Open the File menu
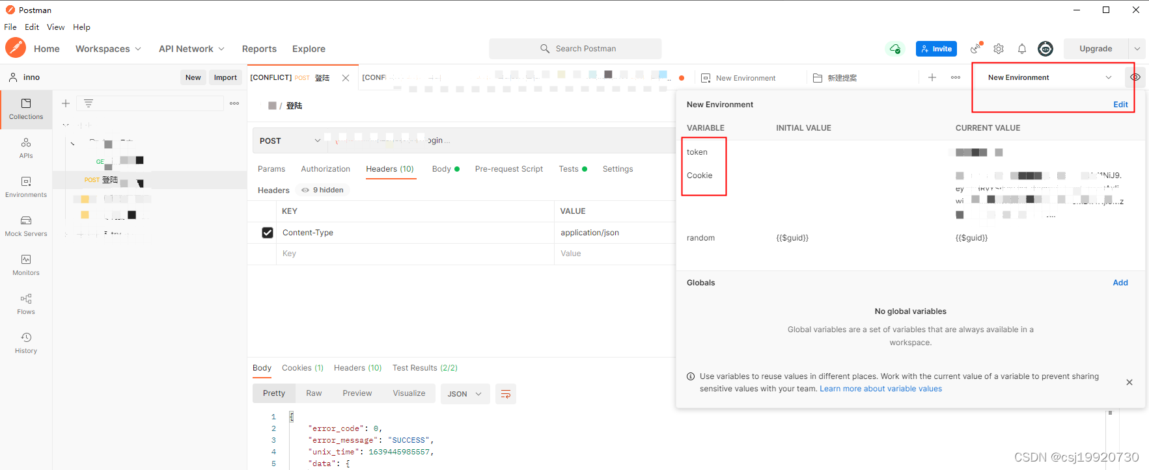This screenshot has height=470, width=1149. [x=10, y=27]
